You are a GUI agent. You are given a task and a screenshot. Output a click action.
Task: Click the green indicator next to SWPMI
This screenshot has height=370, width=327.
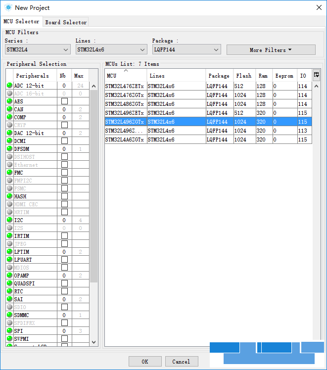tap(10, 338)
